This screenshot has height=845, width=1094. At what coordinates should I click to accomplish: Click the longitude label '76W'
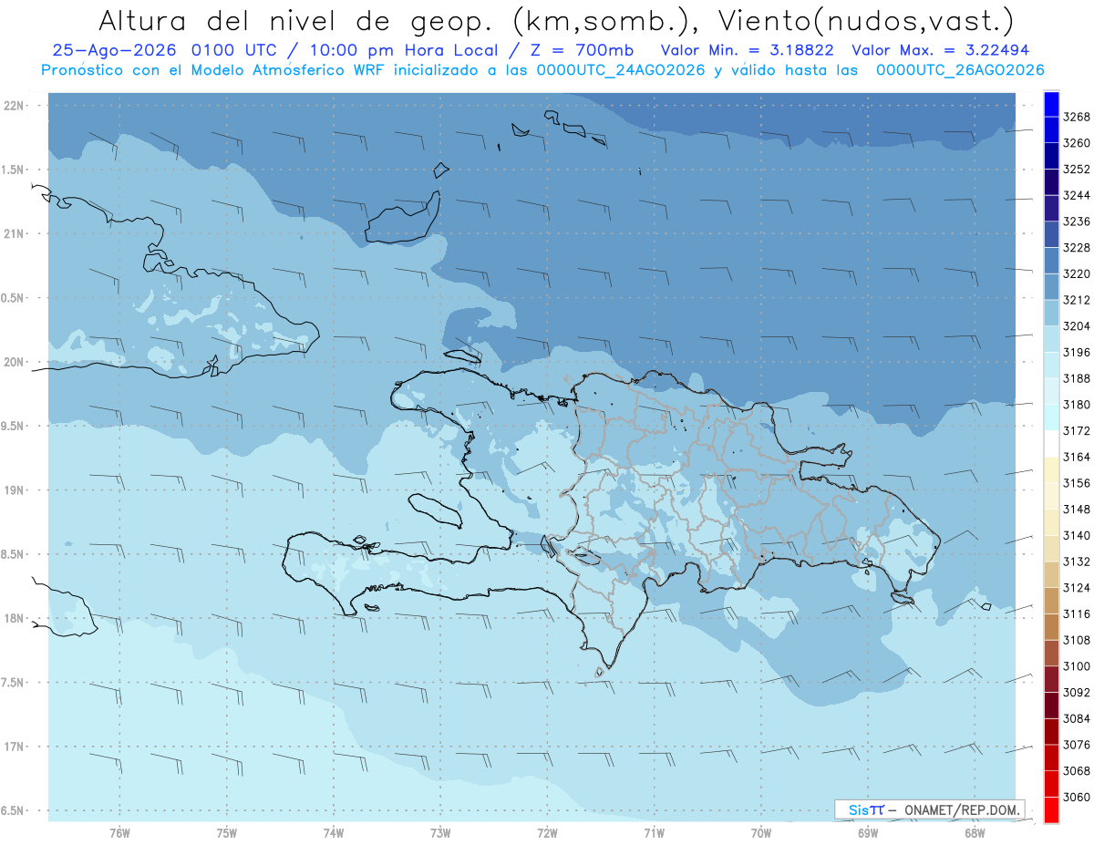(119, 832)
